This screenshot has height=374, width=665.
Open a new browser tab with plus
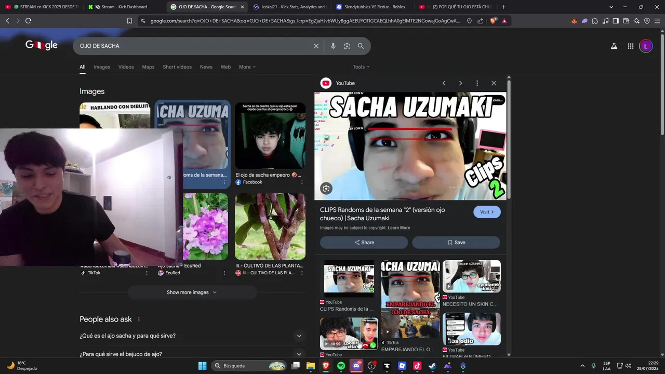pyautogui.click(x=503, y=7)
